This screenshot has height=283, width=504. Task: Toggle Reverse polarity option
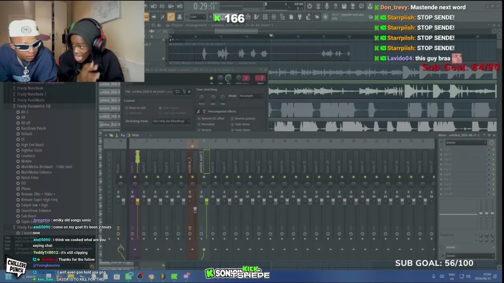pos(243,118)
